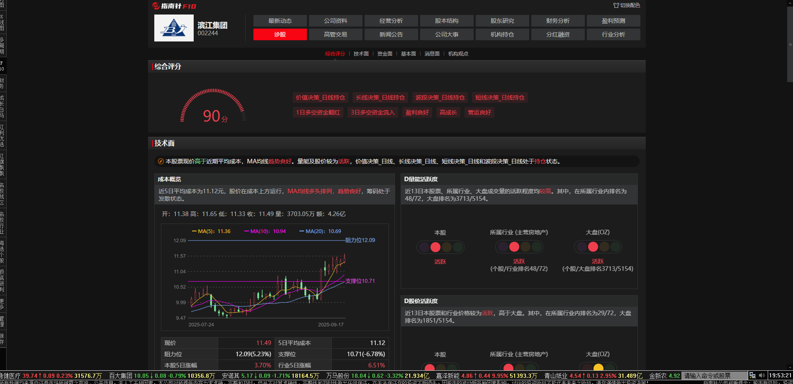Screen dimensions: 793x384
Task: Click the 短线决策_日线持仓 tag
Action: pyautogui.click(x=500, y=97)
